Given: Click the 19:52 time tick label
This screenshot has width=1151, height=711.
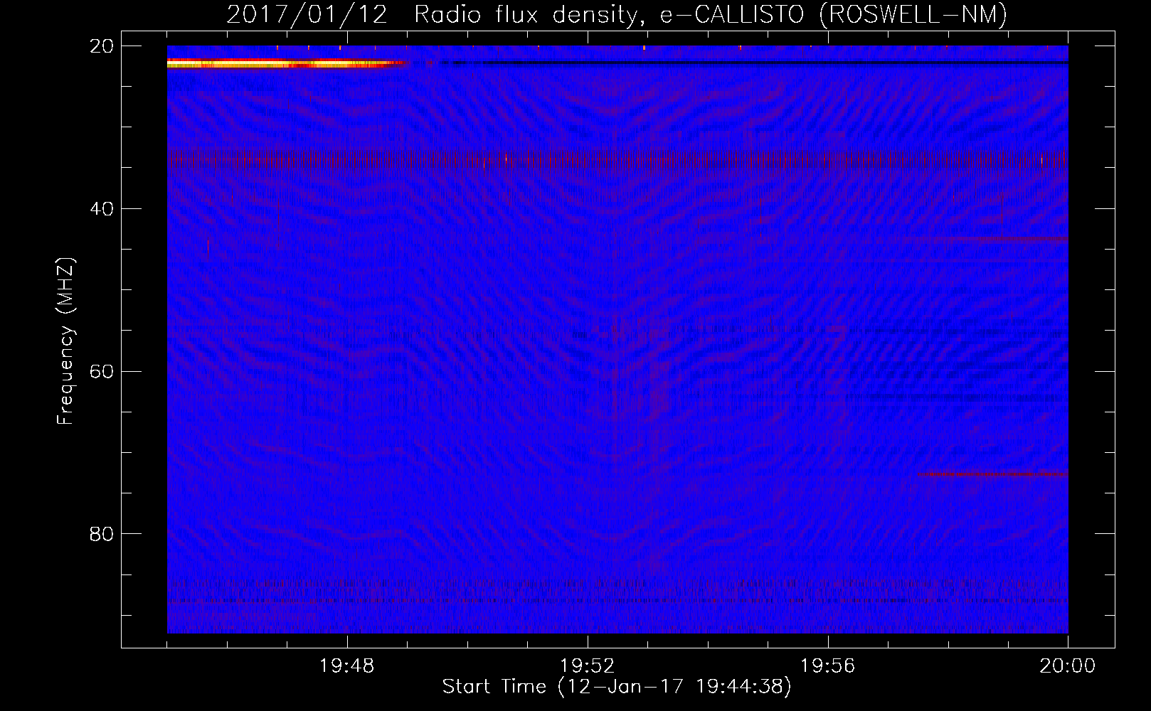Looking at the screenshot, I should pos(588,666).
